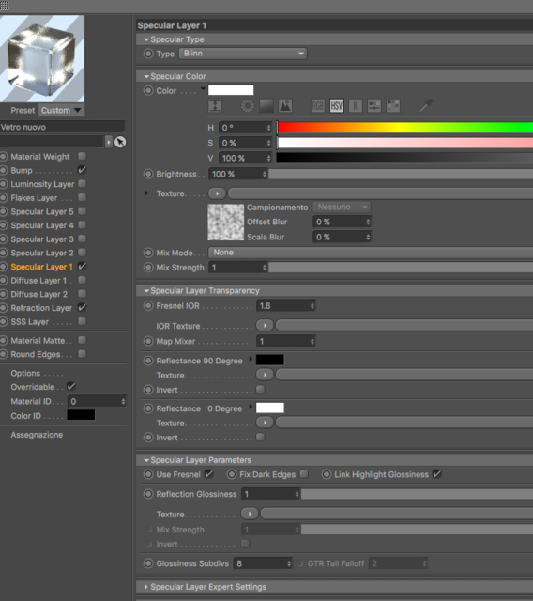The image size is (533, 601).
Task: Enable the Fix Dark Edges checkbox
Action: 304,474
